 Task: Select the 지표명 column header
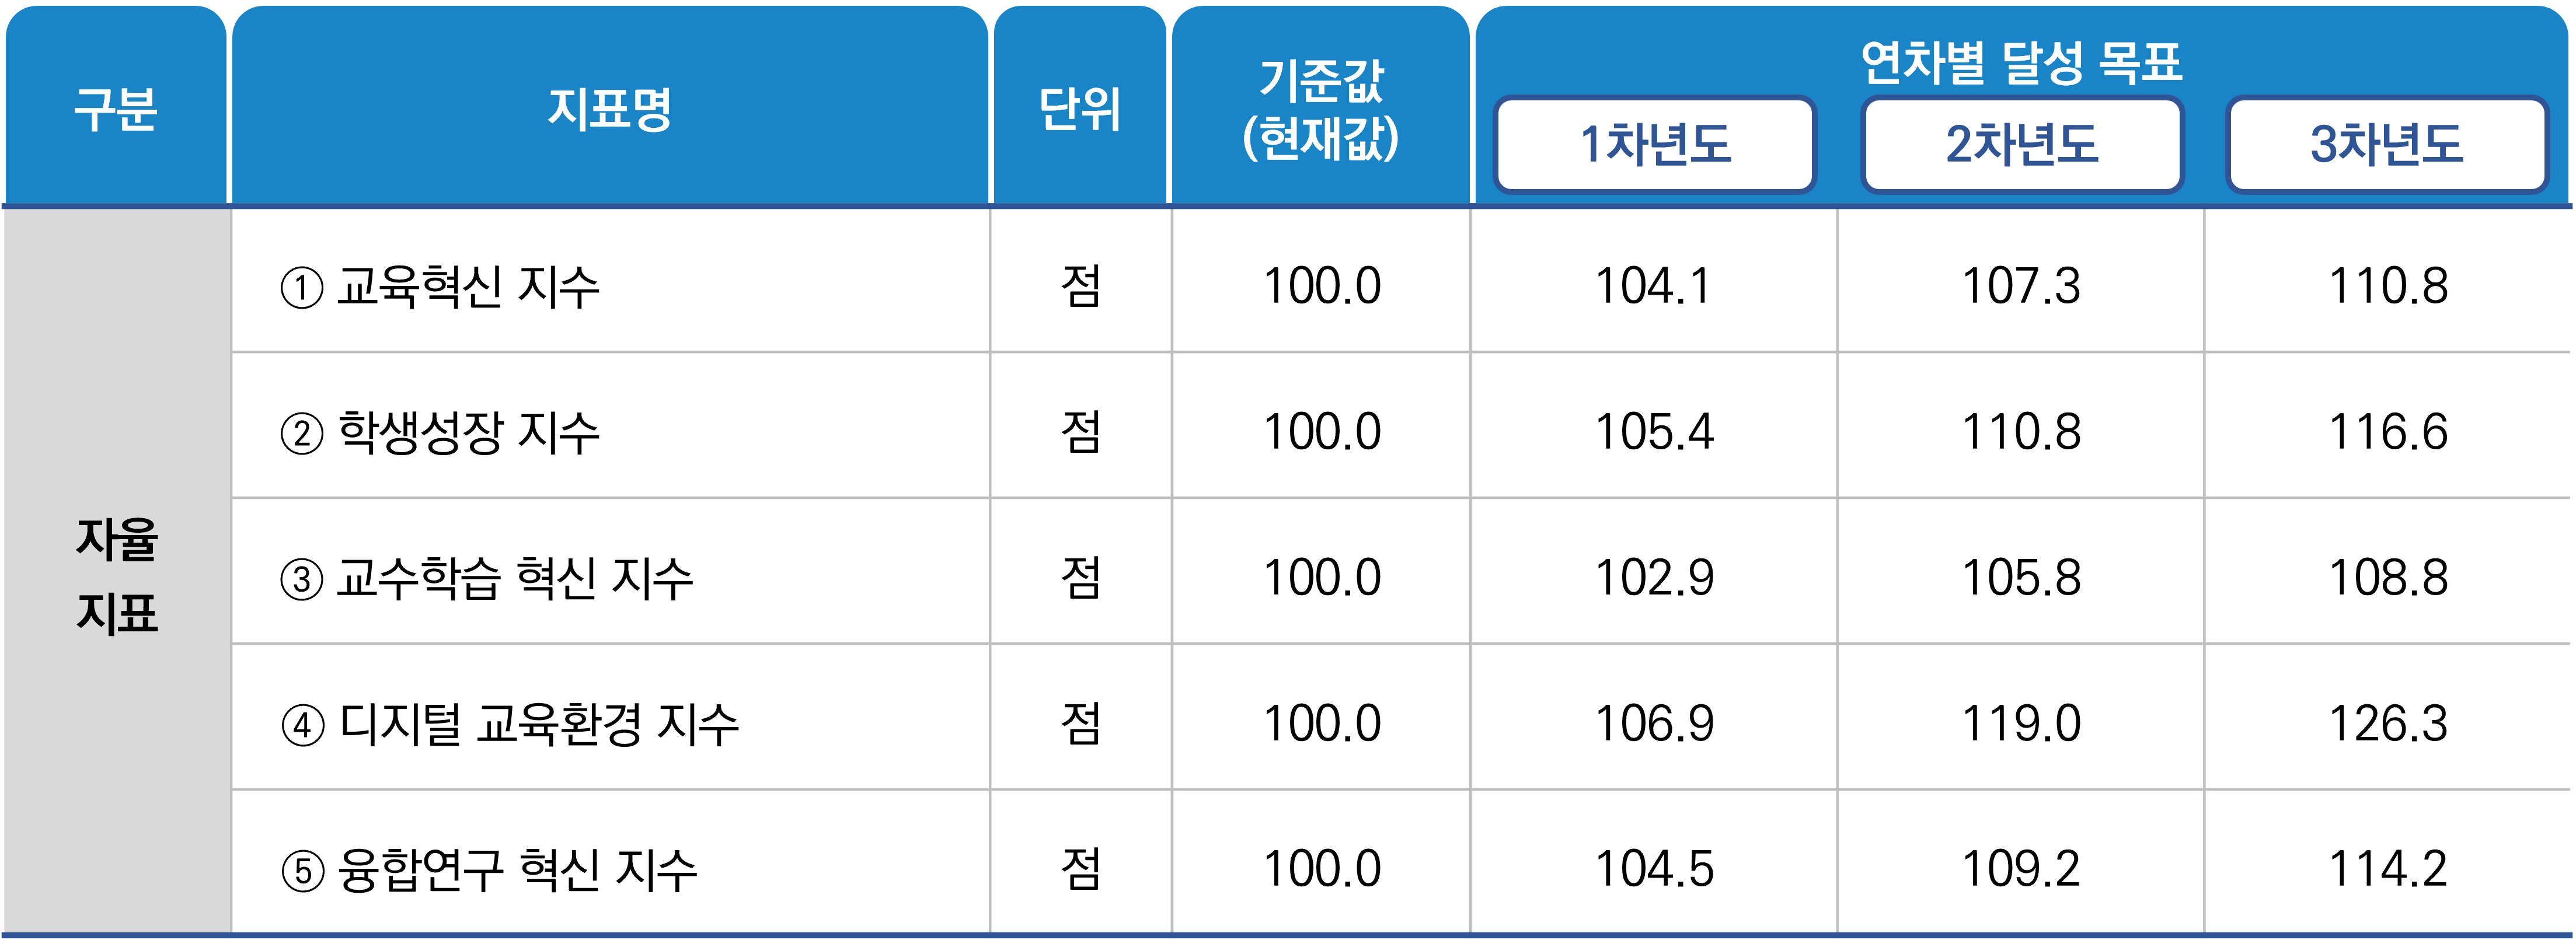[609, 108]
